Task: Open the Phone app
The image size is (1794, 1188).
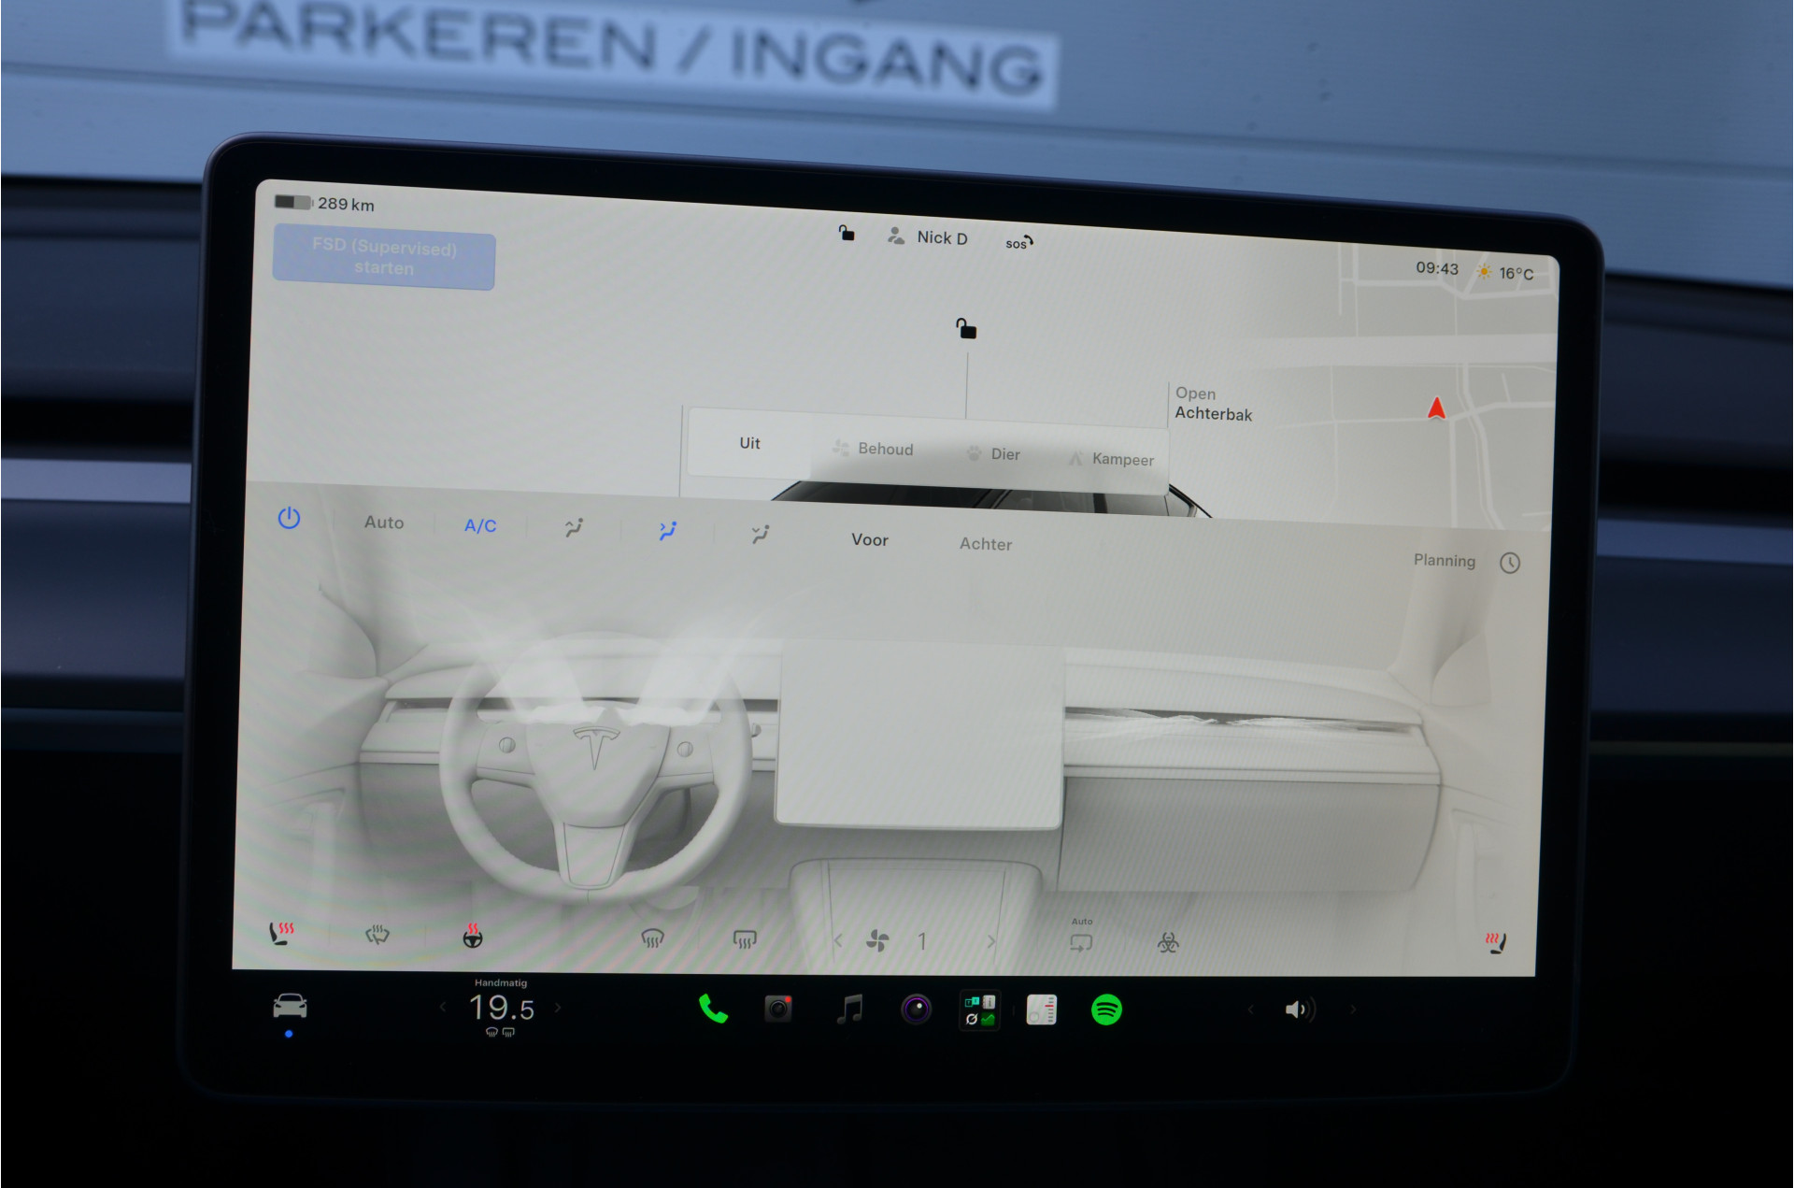Action: [x=713, y=1009]
